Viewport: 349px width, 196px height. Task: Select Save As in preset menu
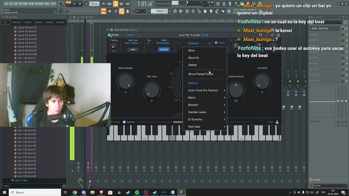[204, 58]
